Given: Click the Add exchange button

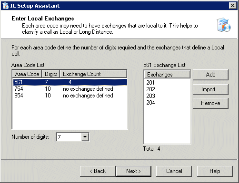Looking at the screenshot, I should [x=210, y=75].
